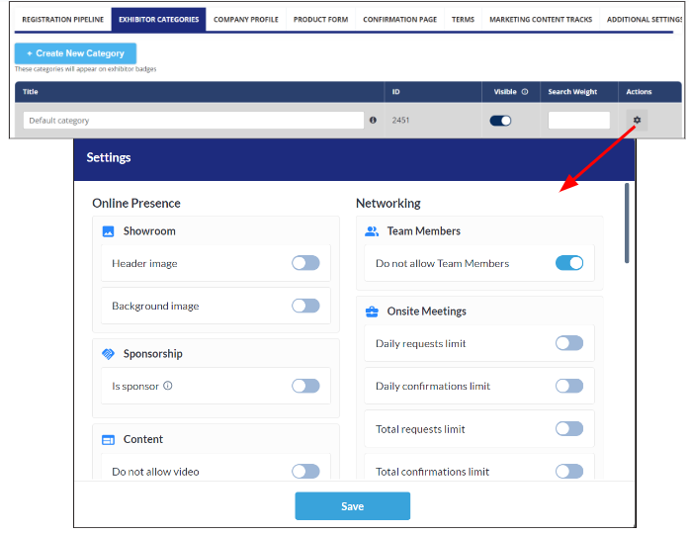Click the Sponsorship handshake icon
689x535 pixels.
tap(108, 353)
